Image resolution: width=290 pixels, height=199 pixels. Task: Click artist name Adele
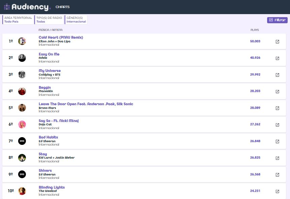(x=43, y=58)
